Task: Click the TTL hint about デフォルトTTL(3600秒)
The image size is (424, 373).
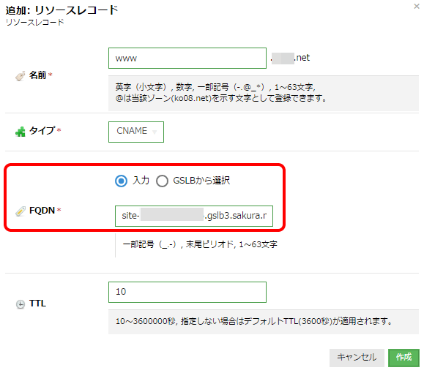Action: [253, 321]
